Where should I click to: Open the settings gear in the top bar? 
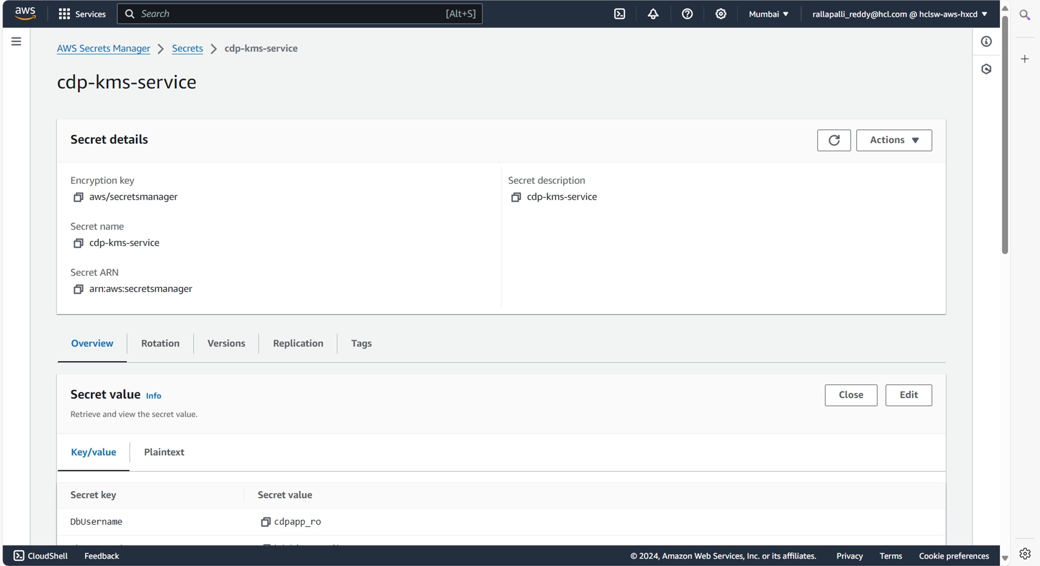pyautogui.click(x=721, y=14)
